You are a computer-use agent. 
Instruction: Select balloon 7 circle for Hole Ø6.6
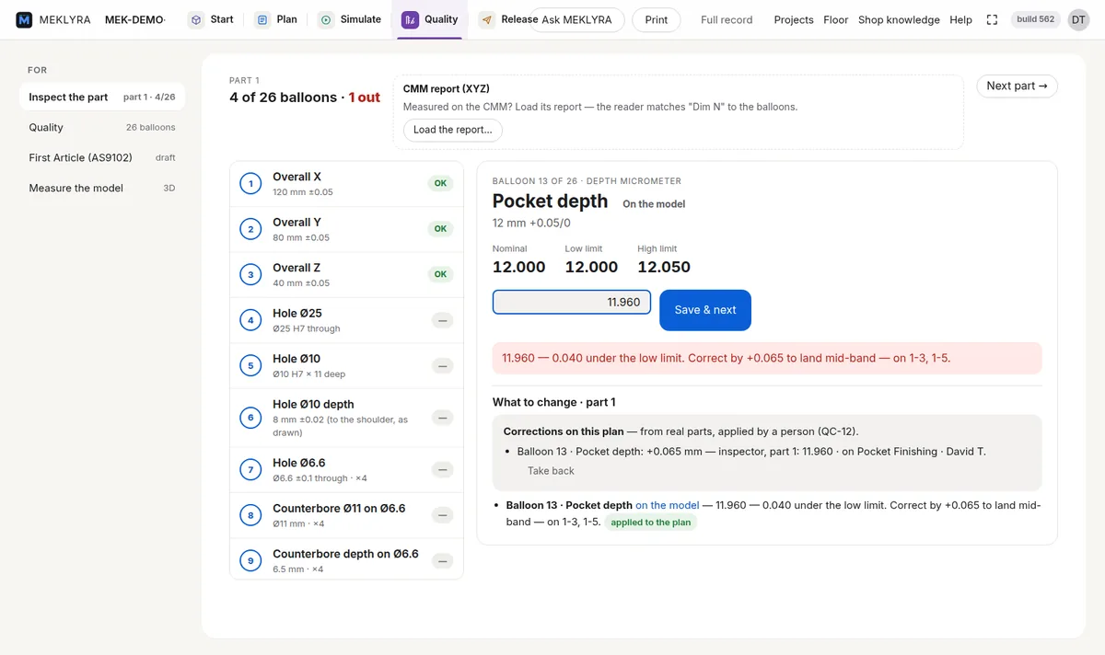250,470
